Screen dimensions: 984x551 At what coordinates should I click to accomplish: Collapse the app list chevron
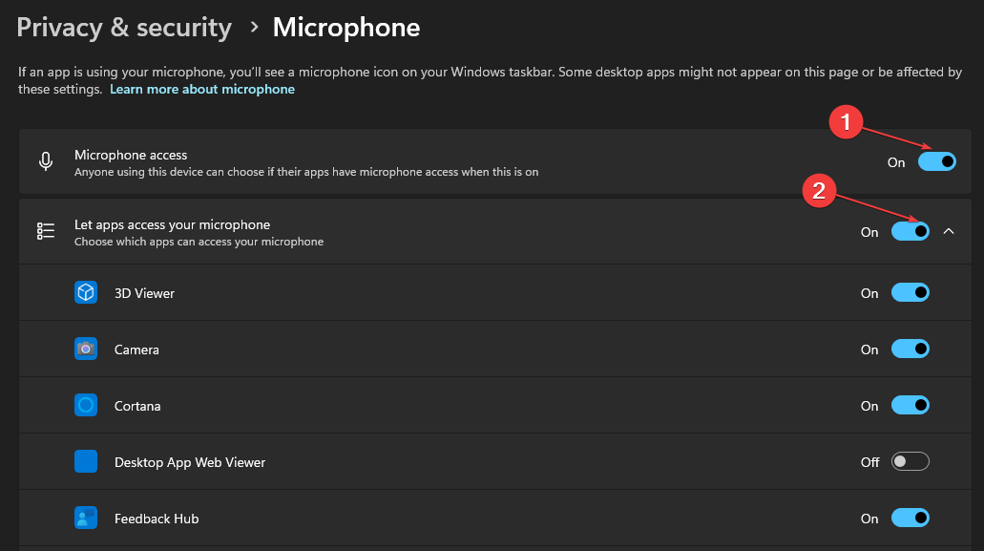coord(949,231)
